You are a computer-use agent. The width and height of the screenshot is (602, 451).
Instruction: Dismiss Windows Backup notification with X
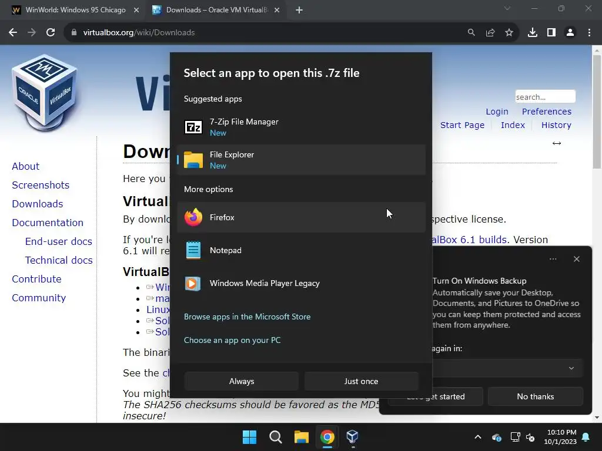pos(576,259)
